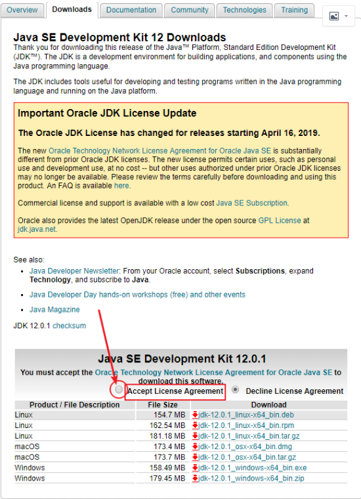Click red download arrow beside windows .zip
This screenshot has width=361, height=499.
196,478
